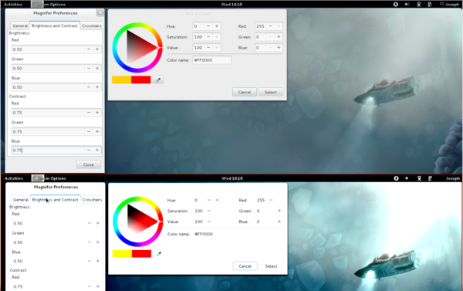Click the red current color swatch
Screen dimensions: 463x291
[141, 80]
